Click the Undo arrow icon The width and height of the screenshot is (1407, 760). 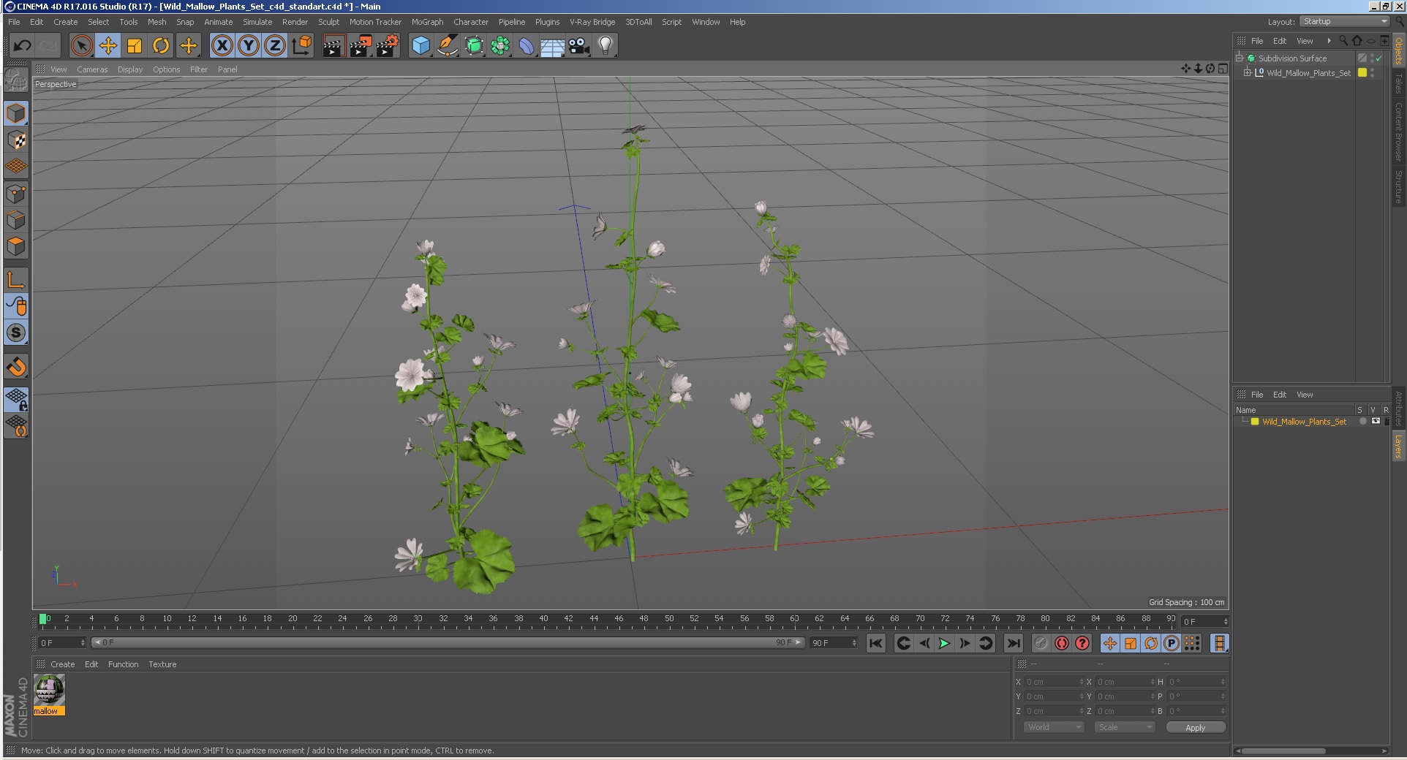click(x=22, y=46)
